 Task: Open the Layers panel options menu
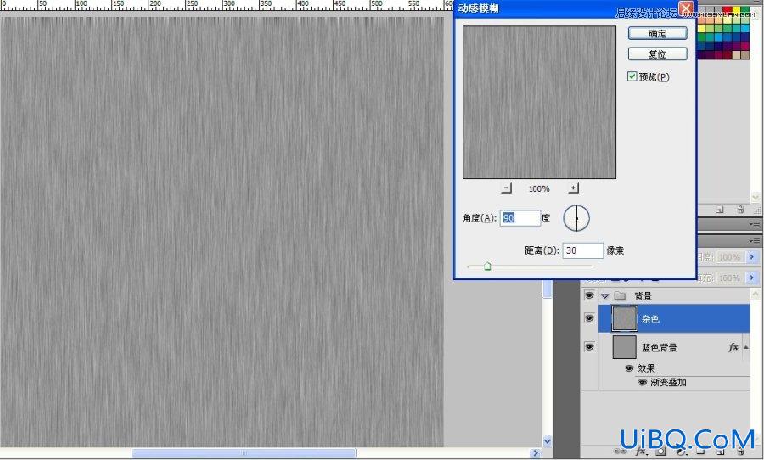tap(755, 241)
